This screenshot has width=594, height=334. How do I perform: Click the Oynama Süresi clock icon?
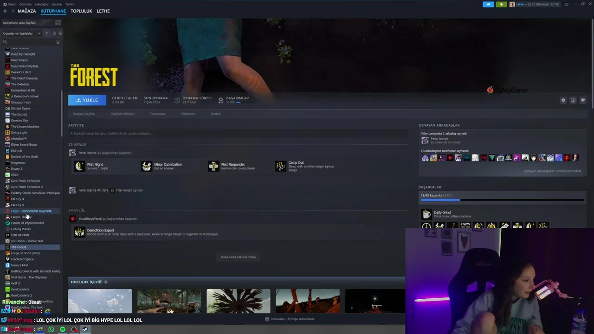(177, 100)
